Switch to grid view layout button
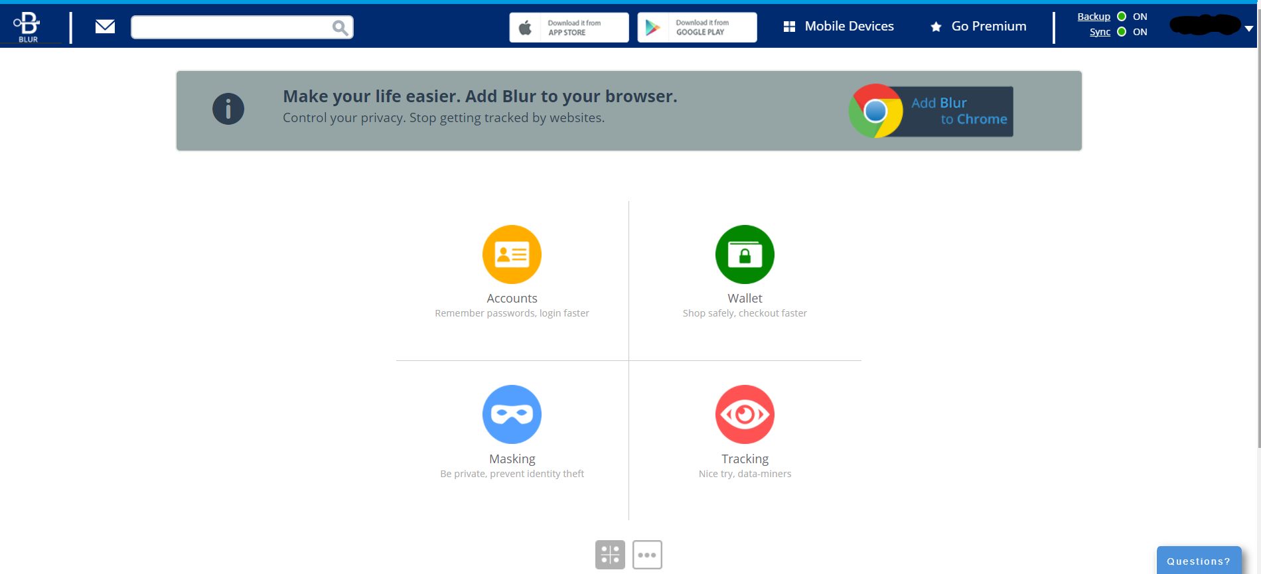Image resolution: width=1261 pixels, height=574 pixels. [x=610, y=555]
